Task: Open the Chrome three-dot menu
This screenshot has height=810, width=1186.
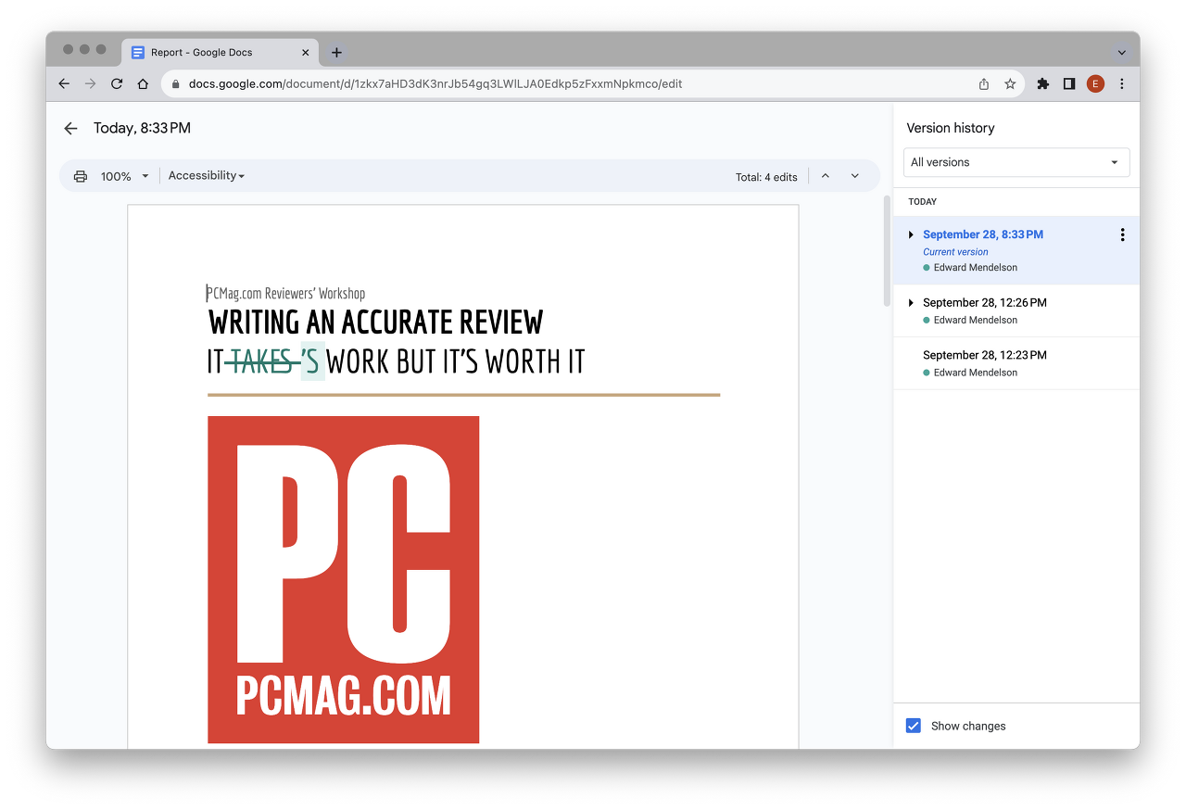Action: pyautogui.click(x=1122, y=83)
